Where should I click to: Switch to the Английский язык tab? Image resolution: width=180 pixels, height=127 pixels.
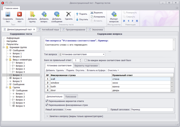tap(49, 30)
